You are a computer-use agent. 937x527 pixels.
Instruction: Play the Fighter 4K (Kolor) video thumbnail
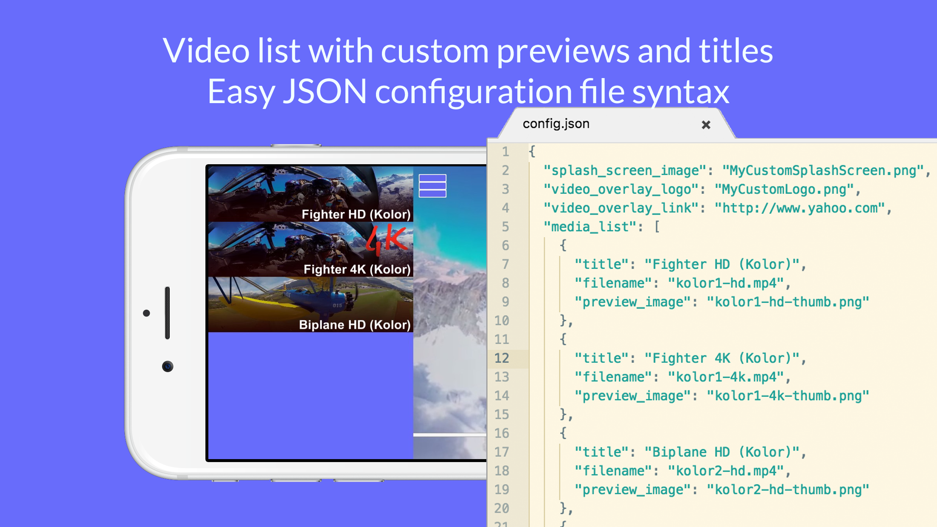(311, 249)
